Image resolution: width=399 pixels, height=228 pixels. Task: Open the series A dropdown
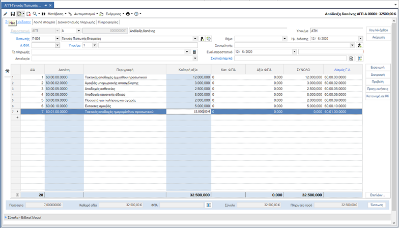(x=78, y=31)
